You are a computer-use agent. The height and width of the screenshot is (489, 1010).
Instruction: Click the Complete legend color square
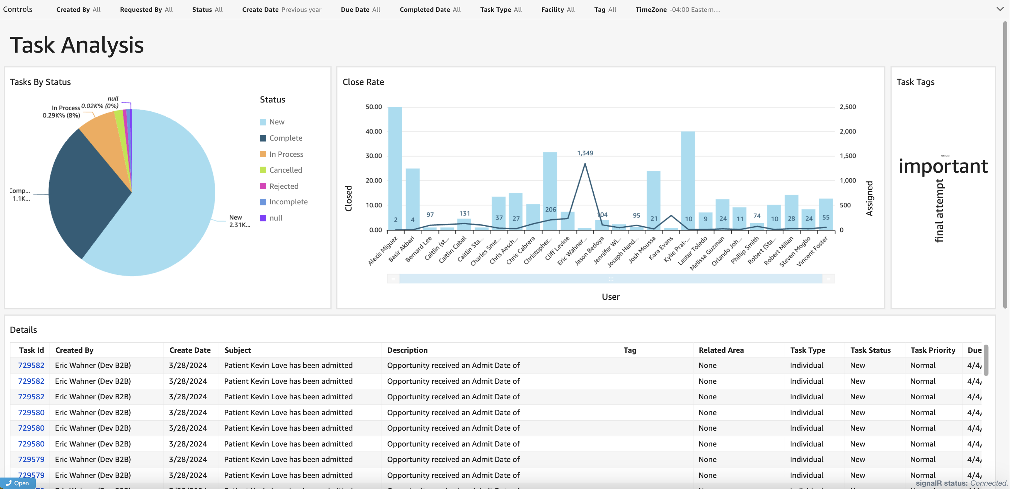(x=263, y=138)
